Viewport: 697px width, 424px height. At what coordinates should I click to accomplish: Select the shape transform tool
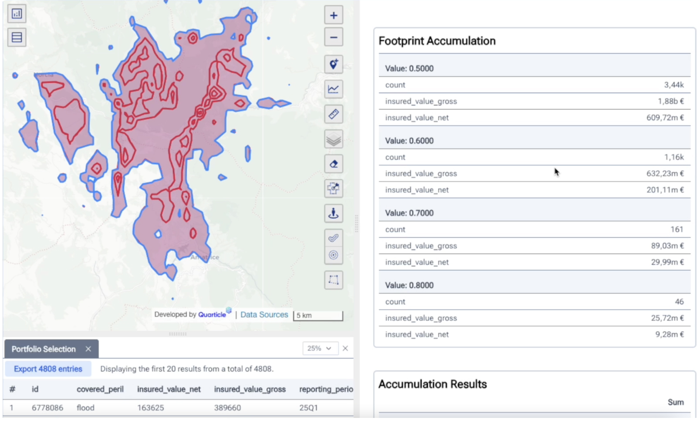(x=333, y=188)
